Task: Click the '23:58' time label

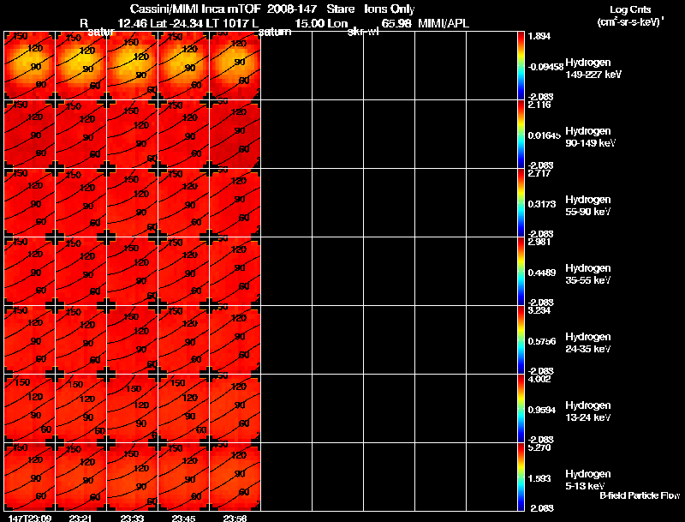Action: point(235,518)
